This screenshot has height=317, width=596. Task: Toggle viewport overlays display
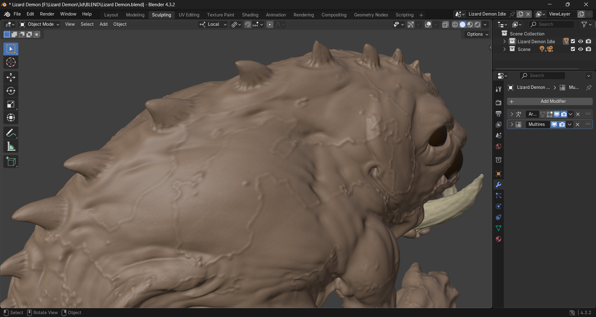[x=428, y=25]
